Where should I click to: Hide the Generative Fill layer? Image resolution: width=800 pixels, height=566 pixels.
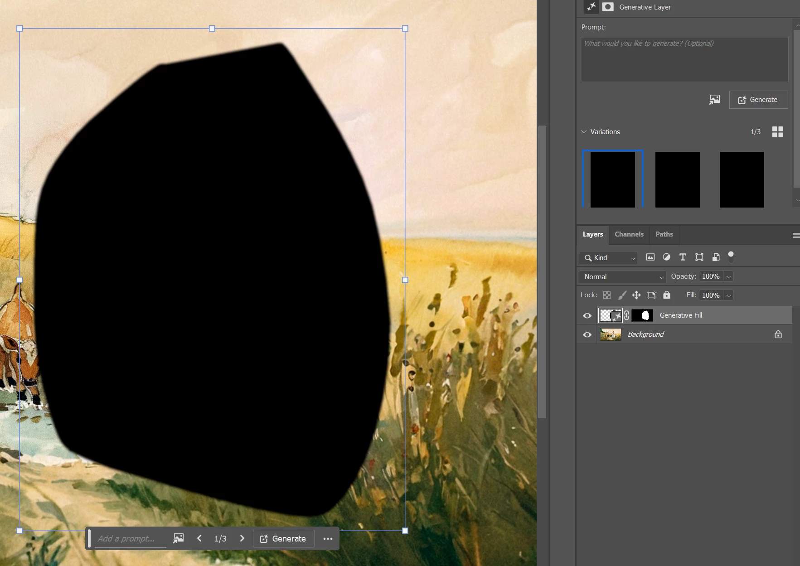click(587, 315)
